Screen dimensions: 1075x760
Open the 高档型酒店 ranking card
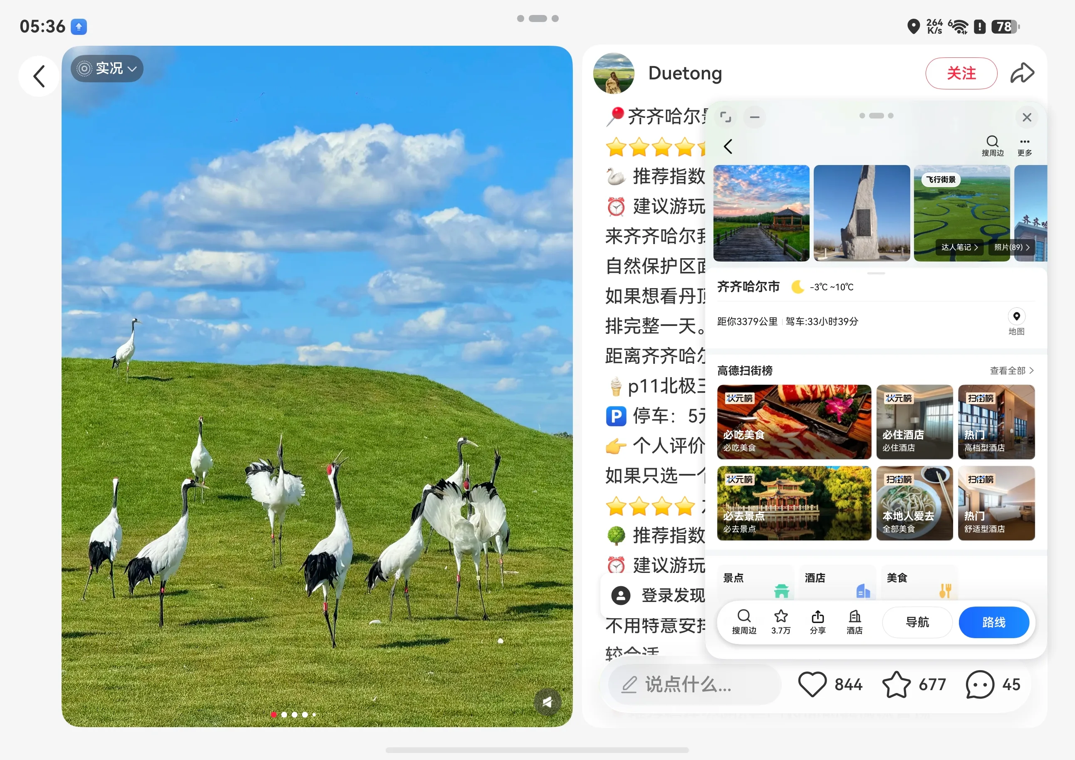pos(996,422)
